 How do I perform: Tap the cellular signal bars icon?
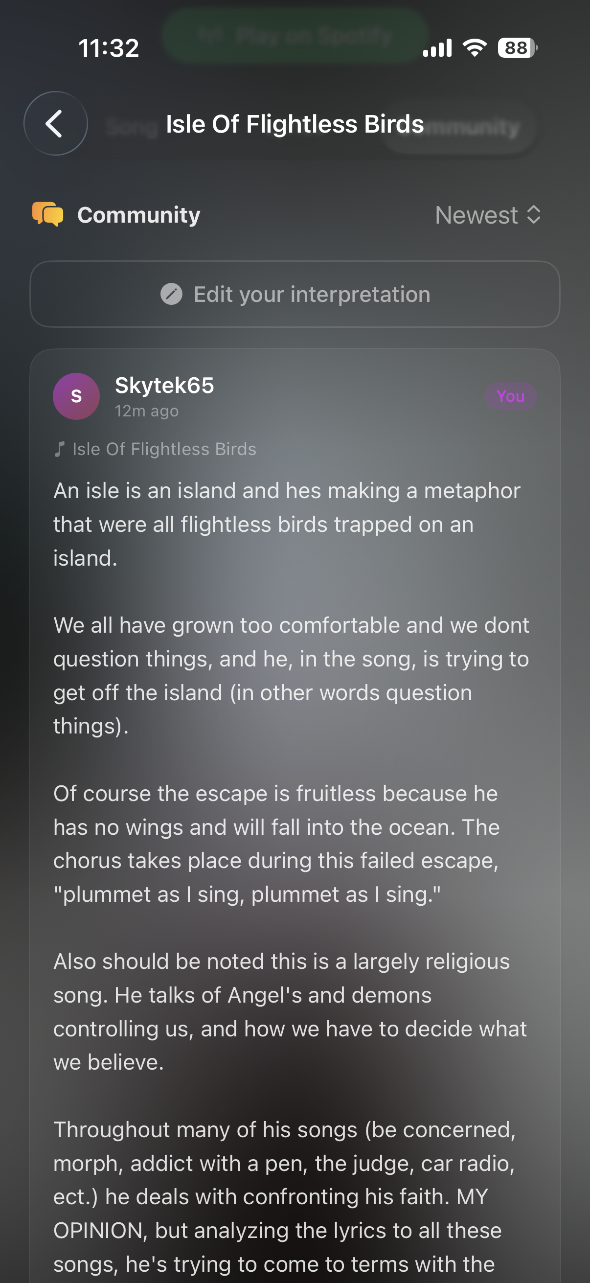tap(437, 48)
